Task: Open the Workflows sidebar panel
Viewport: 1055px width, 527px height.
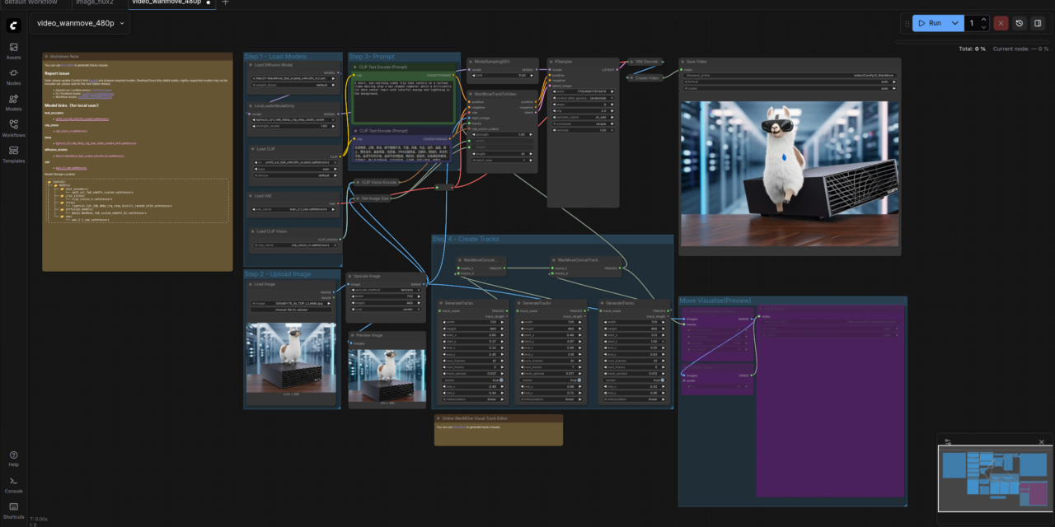Action: pos(13,123)
